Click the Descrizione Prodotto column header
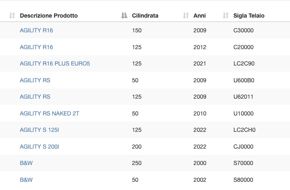The image size is (290, 190). (49, 16)
